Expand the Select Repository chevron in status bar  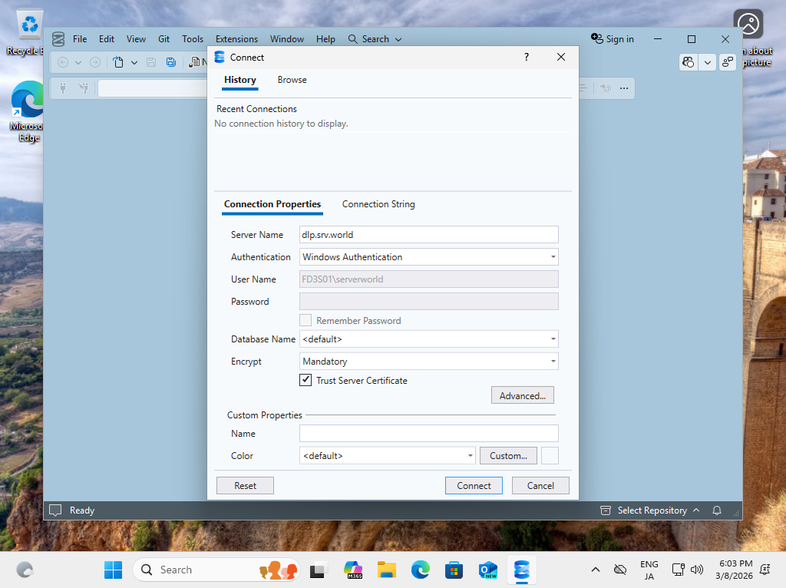696,510
